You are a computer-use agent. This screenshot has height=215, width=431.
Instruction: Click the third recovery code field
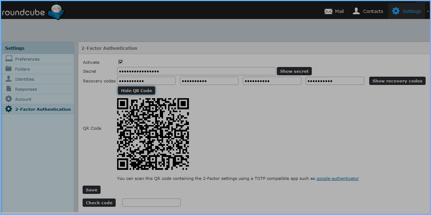click(272, 81)
